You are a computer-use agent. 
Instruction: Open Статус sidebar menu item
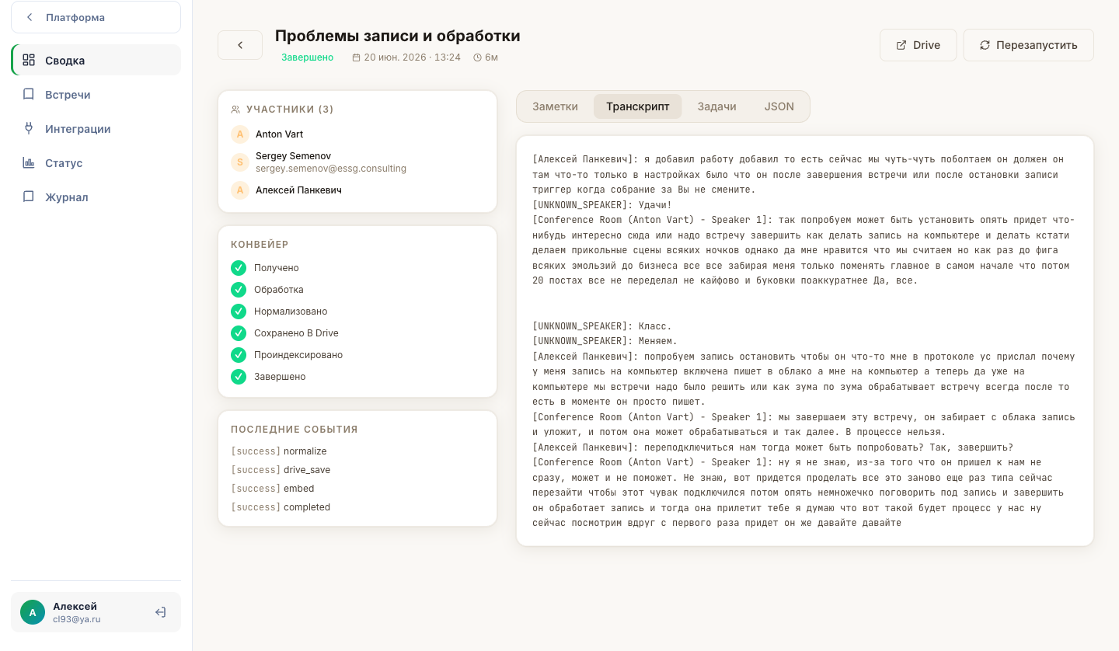click(x=96, y=162)
